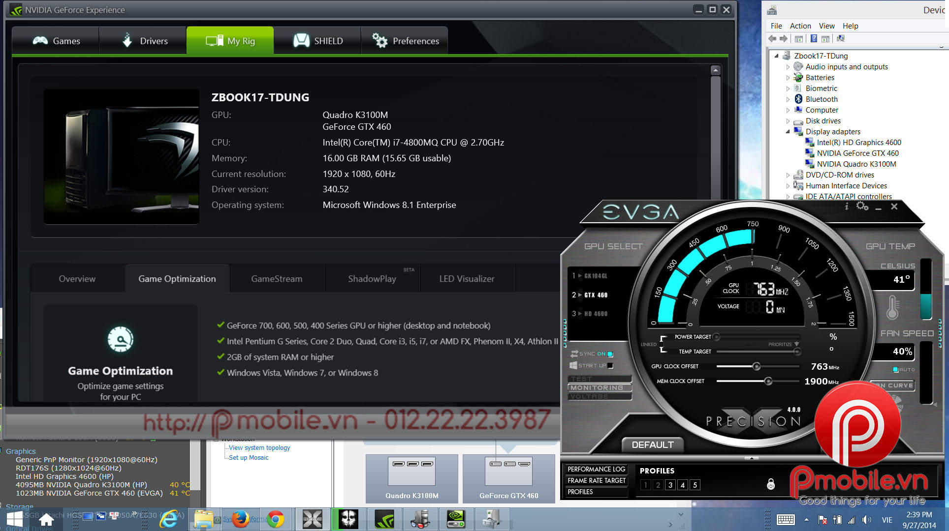Open the Help menu in Device Manager
The height and width of the screenshot is (531, 949).
tap(850, 26)
